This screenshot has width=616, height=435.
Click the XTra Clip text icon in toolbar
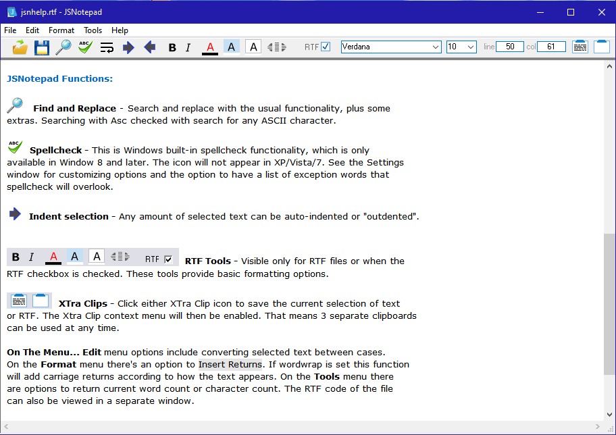pyautogui.click(x=580, y=47)
